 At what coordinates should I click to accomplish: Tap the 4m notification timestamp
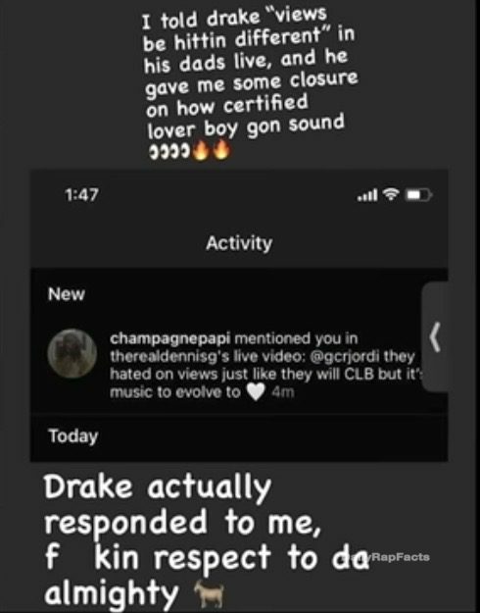(283, 392)
